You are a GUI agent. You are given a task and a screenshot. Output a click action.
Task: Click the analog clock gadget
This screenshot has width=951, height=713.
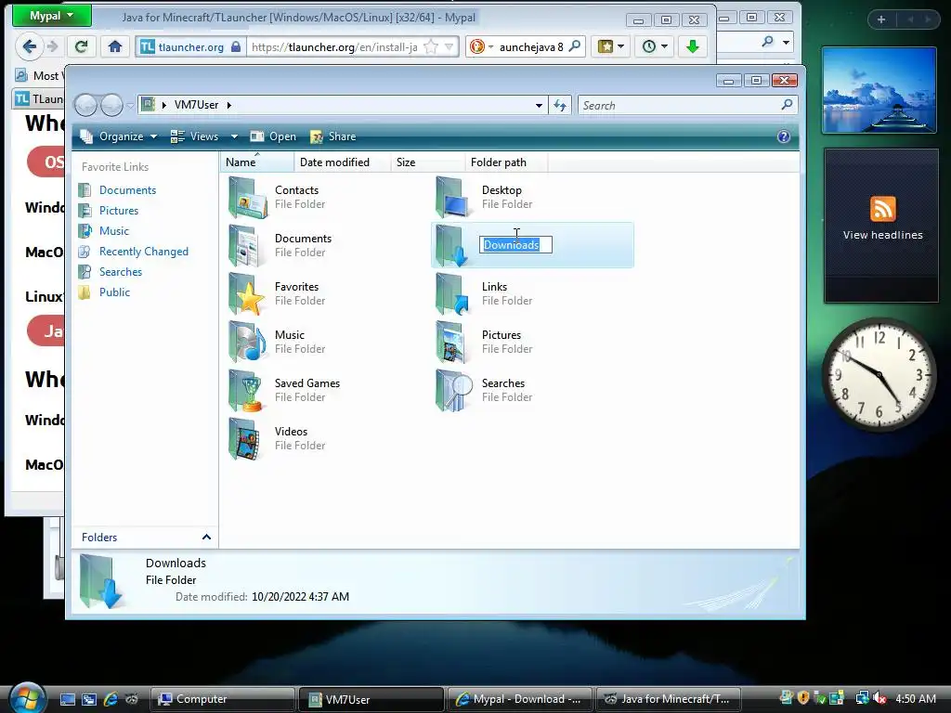pyautogui.click(x=879, y=374)
